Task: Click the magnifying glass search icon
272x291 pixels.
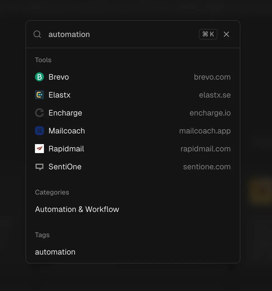Action: click(x=37, y=34)
